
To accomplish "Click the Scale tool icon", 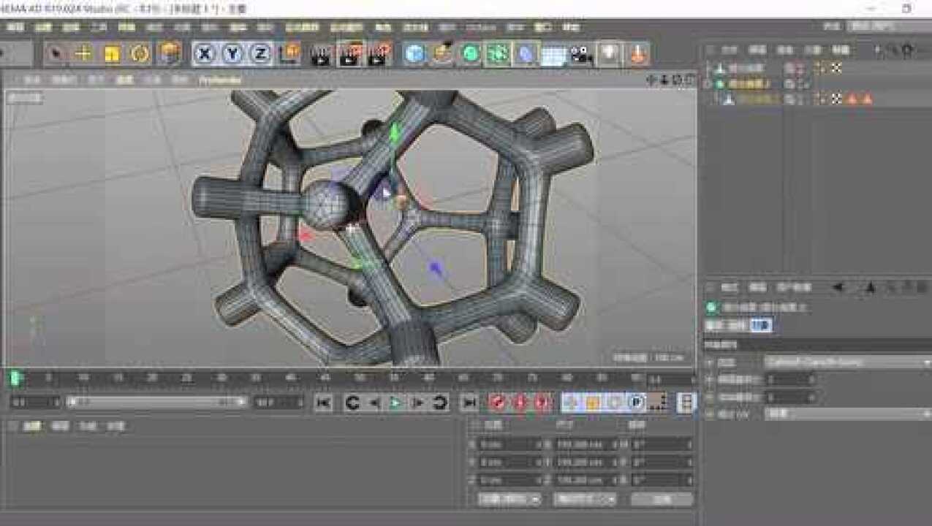I will click(x=111, y=52).
